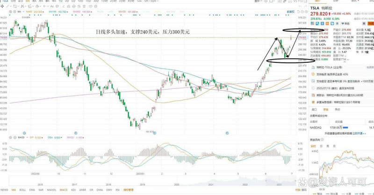This screenshot has height=195, width=374.
Task: Select 日 period in 资金流向 chart
Action: 321,146
